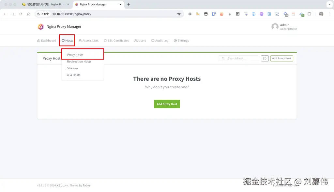The height and width of the screenshot is (192, 334).
Task: Focus the Search Host input field
Action: [x=239, y=58]
